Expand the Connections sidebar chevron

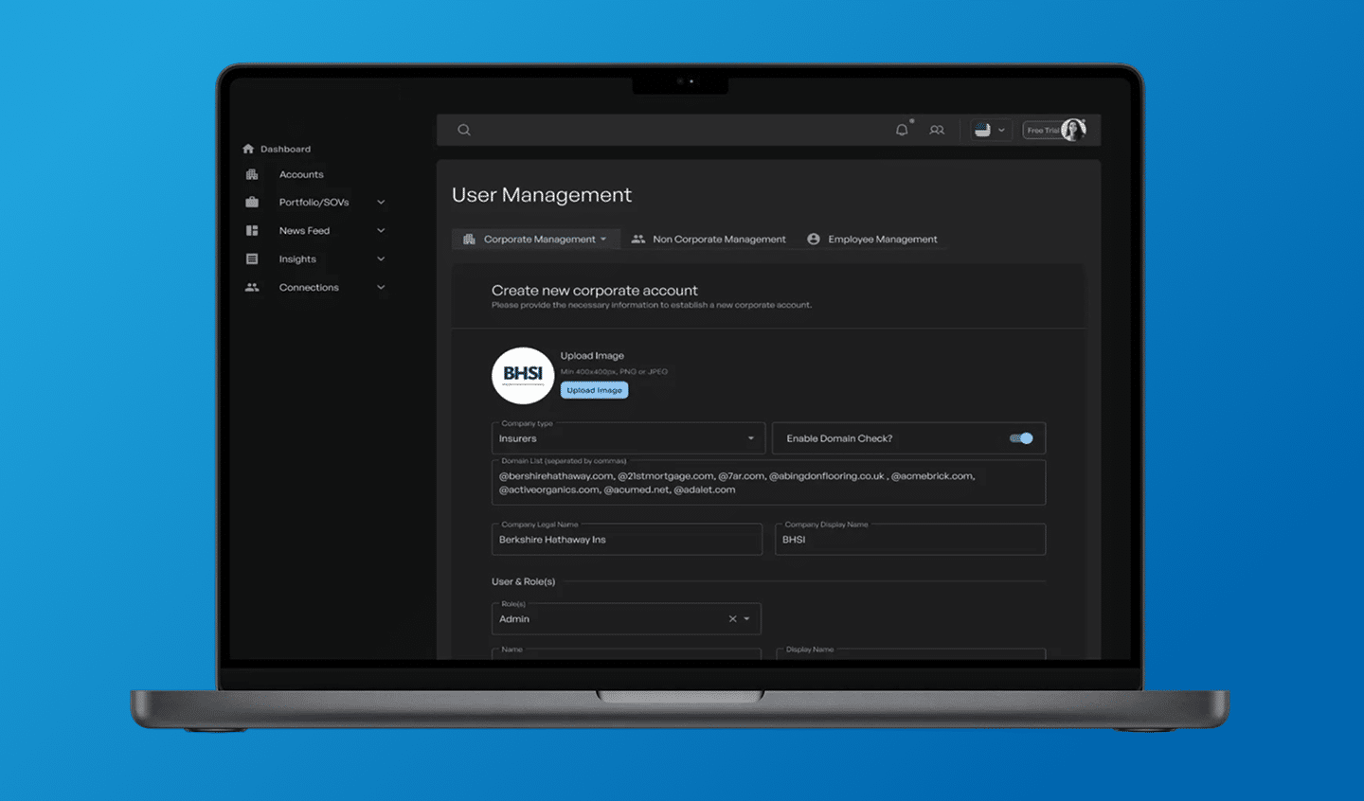(x=381, y=287)
